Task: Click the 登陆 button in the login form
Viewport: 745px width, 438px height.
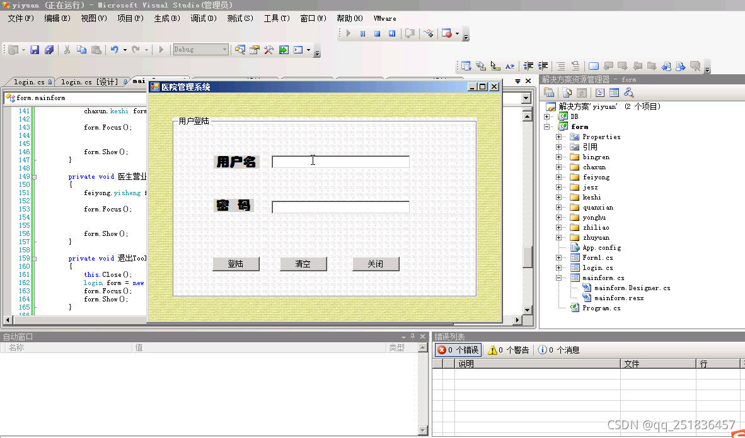Action: (236, 264)
